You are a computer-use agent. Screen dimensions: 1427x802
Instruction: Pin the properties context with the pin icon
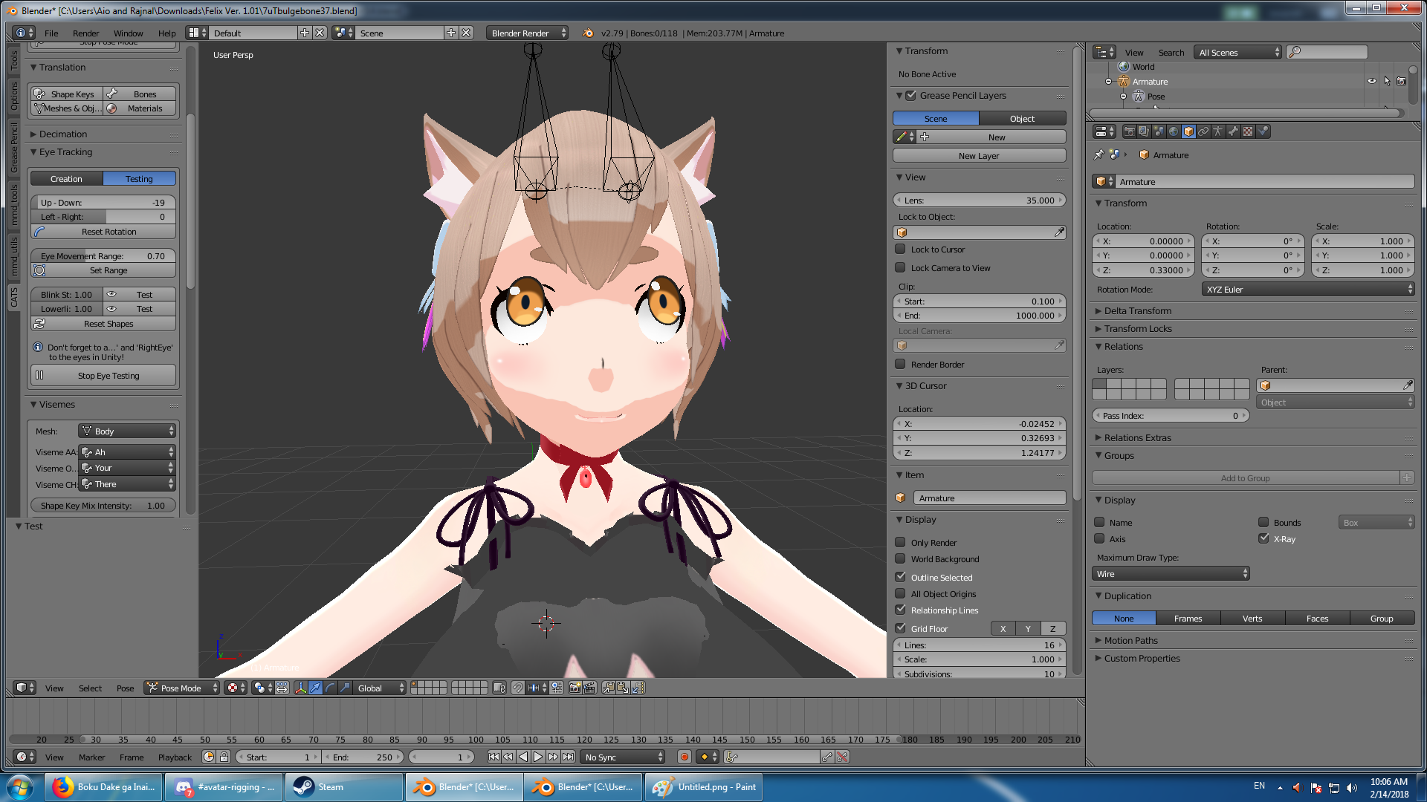pos(1099,154)
